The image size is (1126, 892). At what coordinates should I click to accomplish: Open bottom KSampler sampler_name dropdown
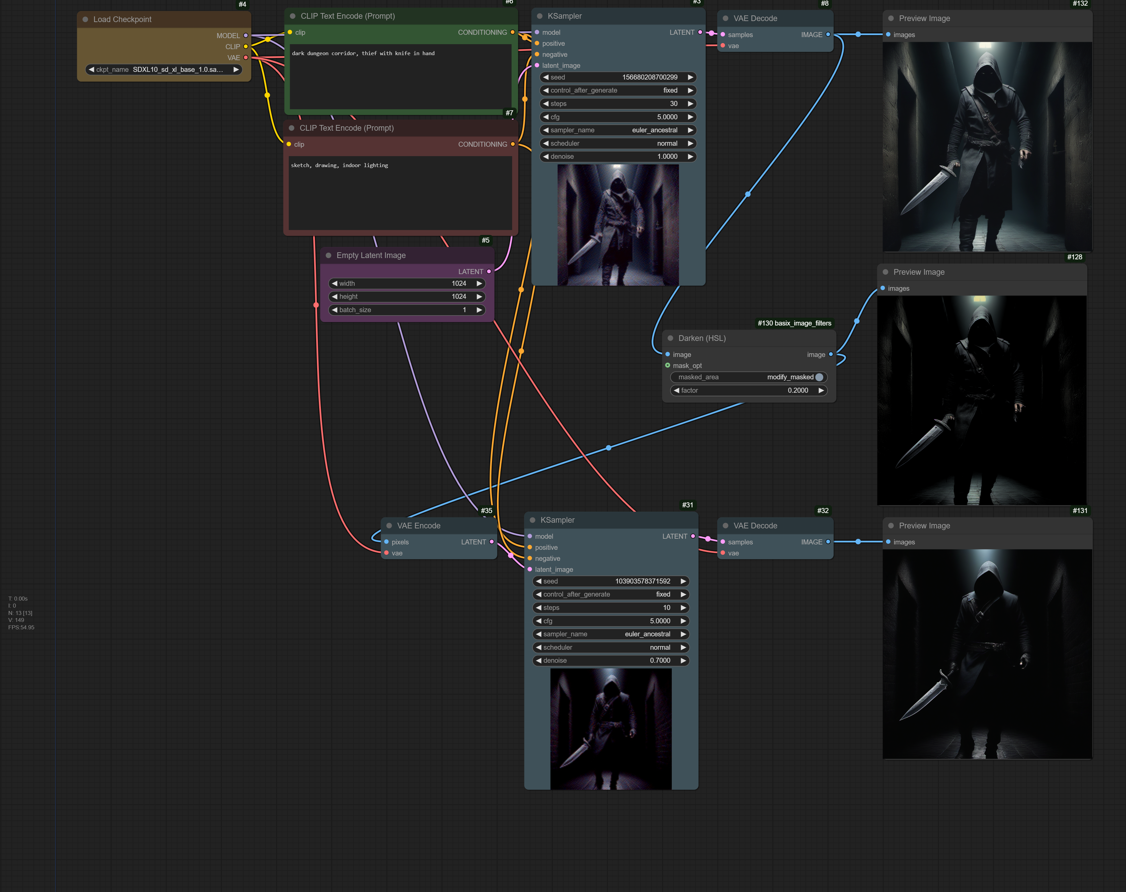coord(611,634)
